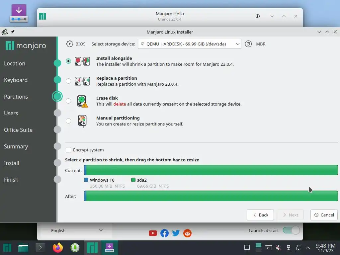340x255 pixels.
Task: Switch to the installer taskbar entry
Action: point(110,248)
